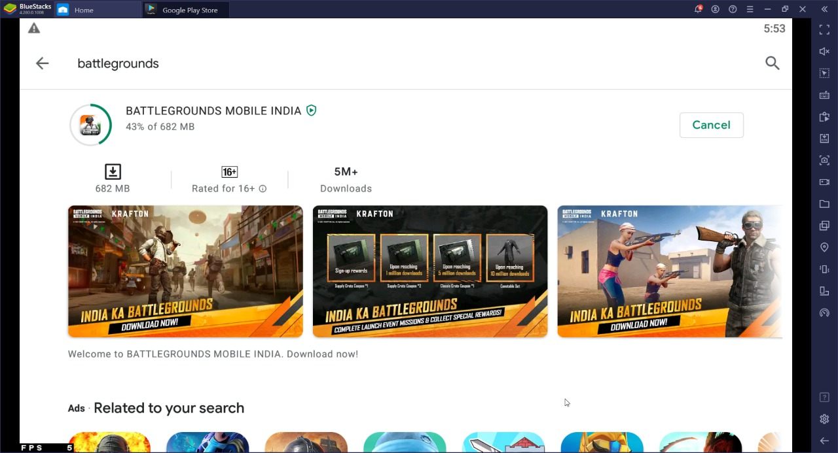Collapse the BlueStacks side toolbar
The width and height of the screenshot is (838, 453).
click(824, 9)
